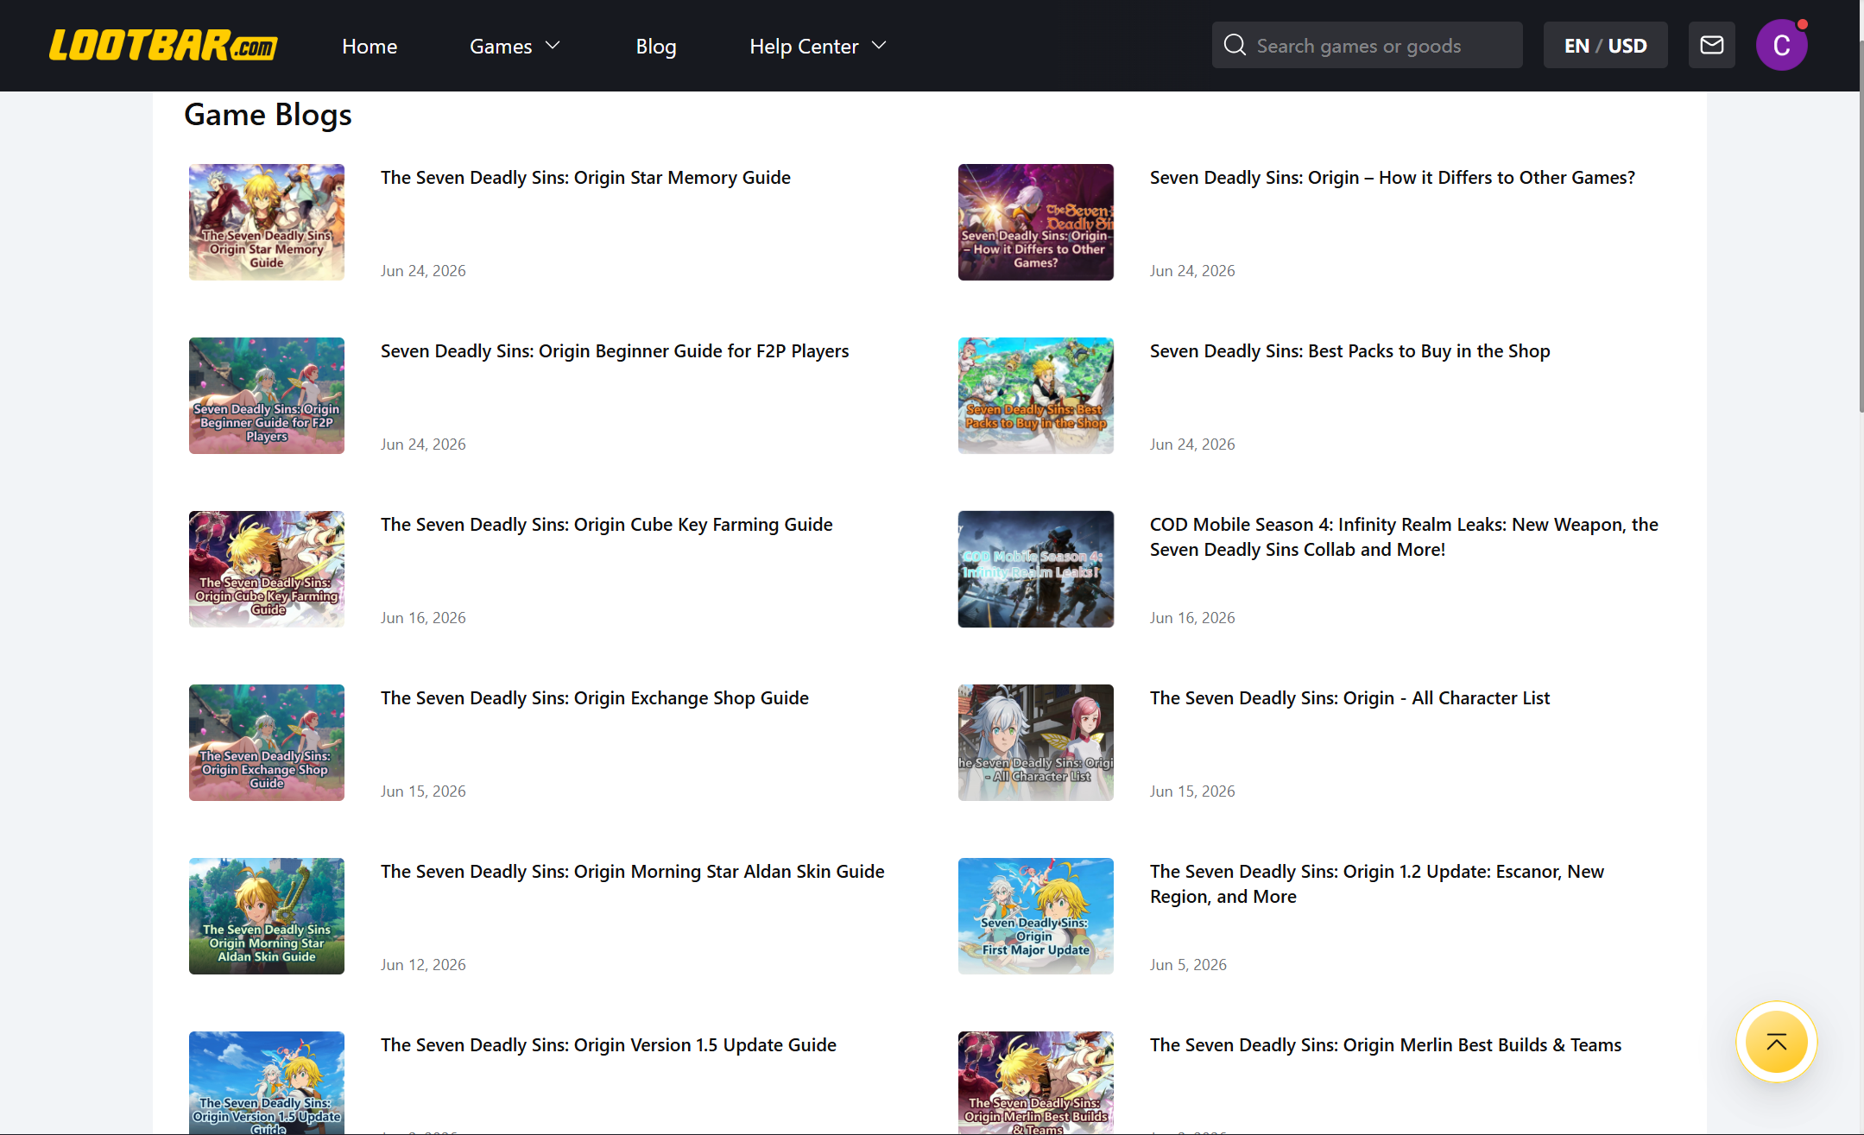
Task: Click the All Character List thumbnail
Action: (x=1036, y=742)
